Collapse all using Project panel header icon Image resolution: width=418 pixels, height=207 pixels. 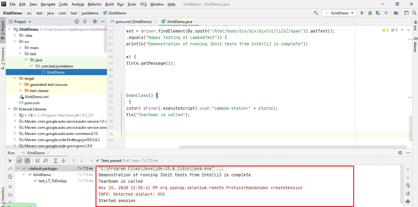85,22
